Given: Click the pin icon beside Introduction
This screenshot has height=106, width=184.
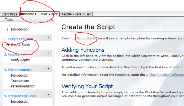Looking at the screenshot, I should click(8, 29).
